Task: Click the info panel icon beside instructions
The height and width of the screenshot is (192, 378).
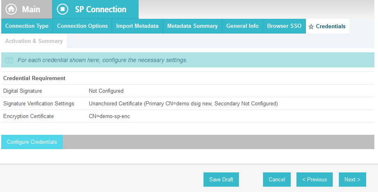Action: (x=9, y=60)
